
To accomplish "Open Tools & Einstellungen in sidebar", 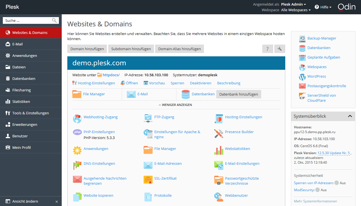I will 31,113.
